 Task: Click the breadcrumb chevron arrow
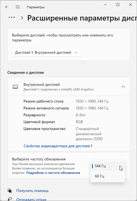click(22, 18)
